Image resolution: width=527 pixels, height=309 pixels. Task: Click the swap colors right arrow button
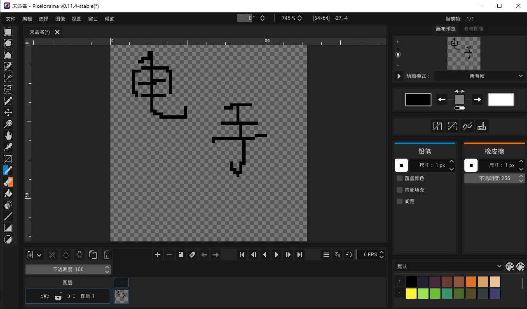[477, 100]
